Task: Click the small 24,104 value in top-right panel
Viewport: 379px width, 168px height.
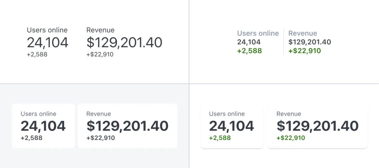Action: click(x=249, y=42)
